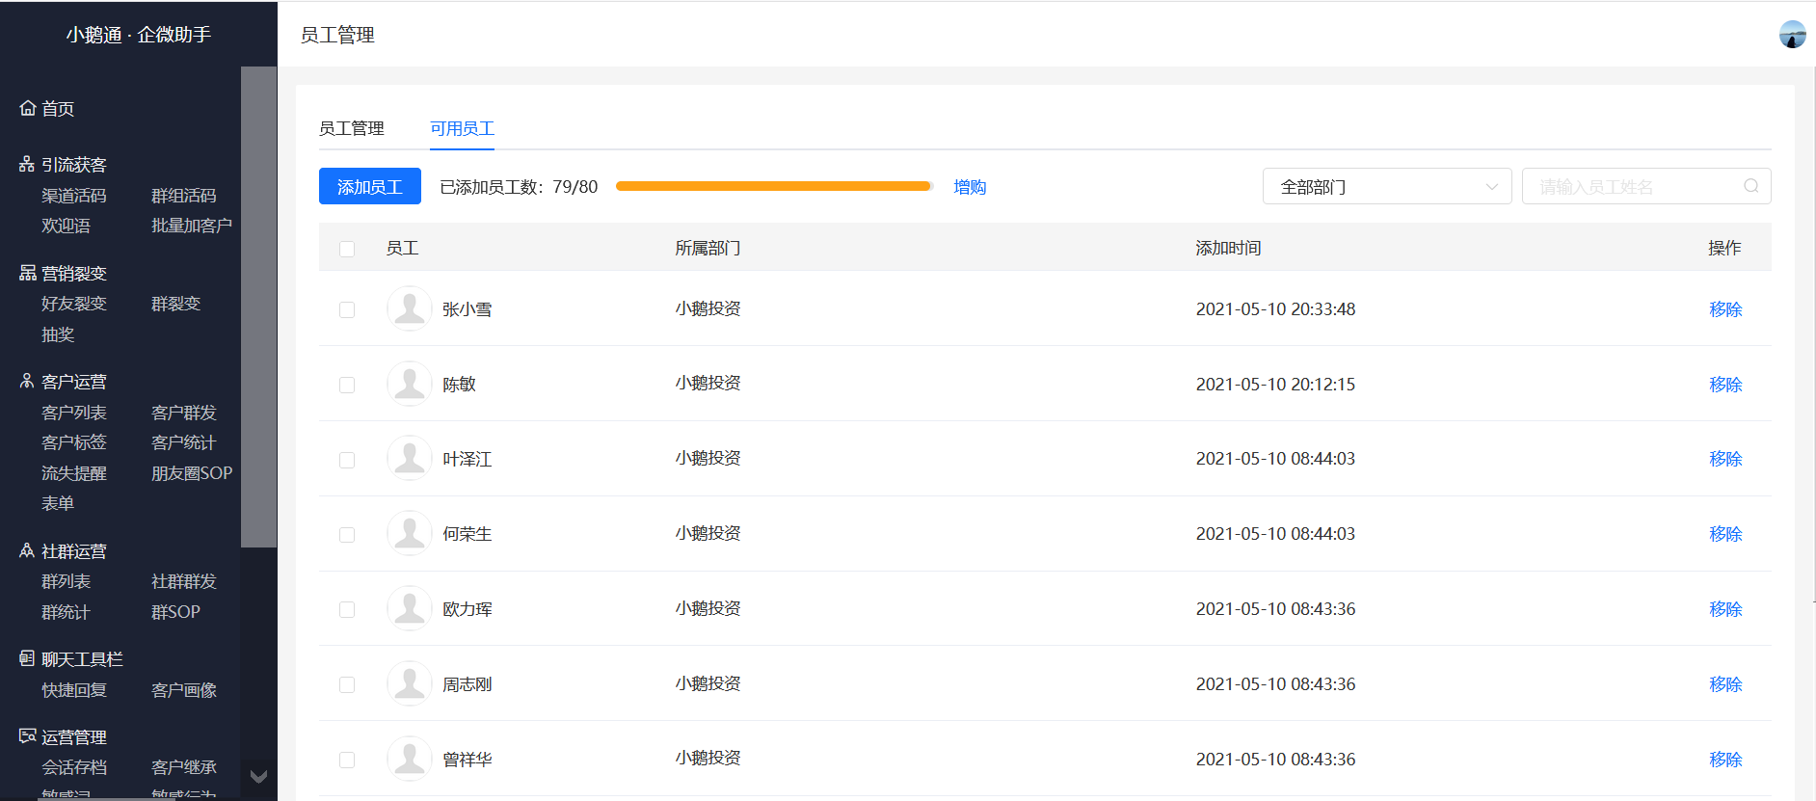Check the box for 叶泽江
The height and width of the screenshot is (801, 1816).
click(347, 460)
